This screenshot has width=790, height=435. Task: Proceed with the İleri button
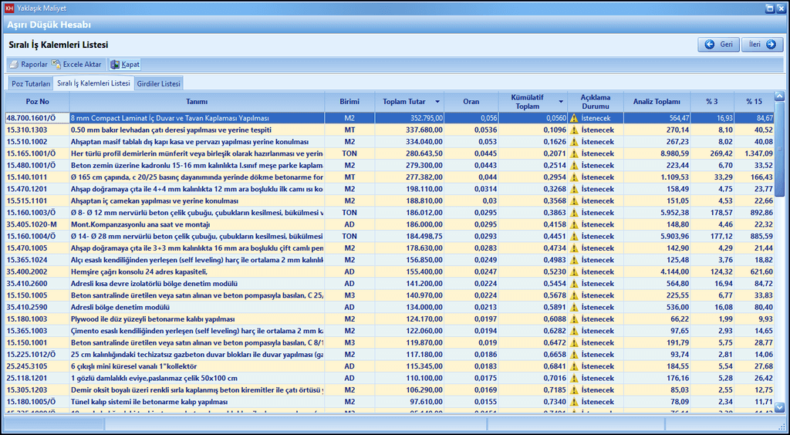tap(763, 45)
